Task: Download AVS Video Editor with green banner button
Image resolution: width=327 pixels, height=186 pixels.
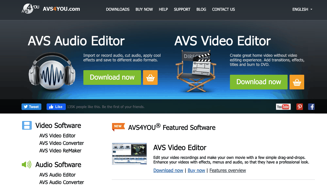Action: (x=259, y=82)
